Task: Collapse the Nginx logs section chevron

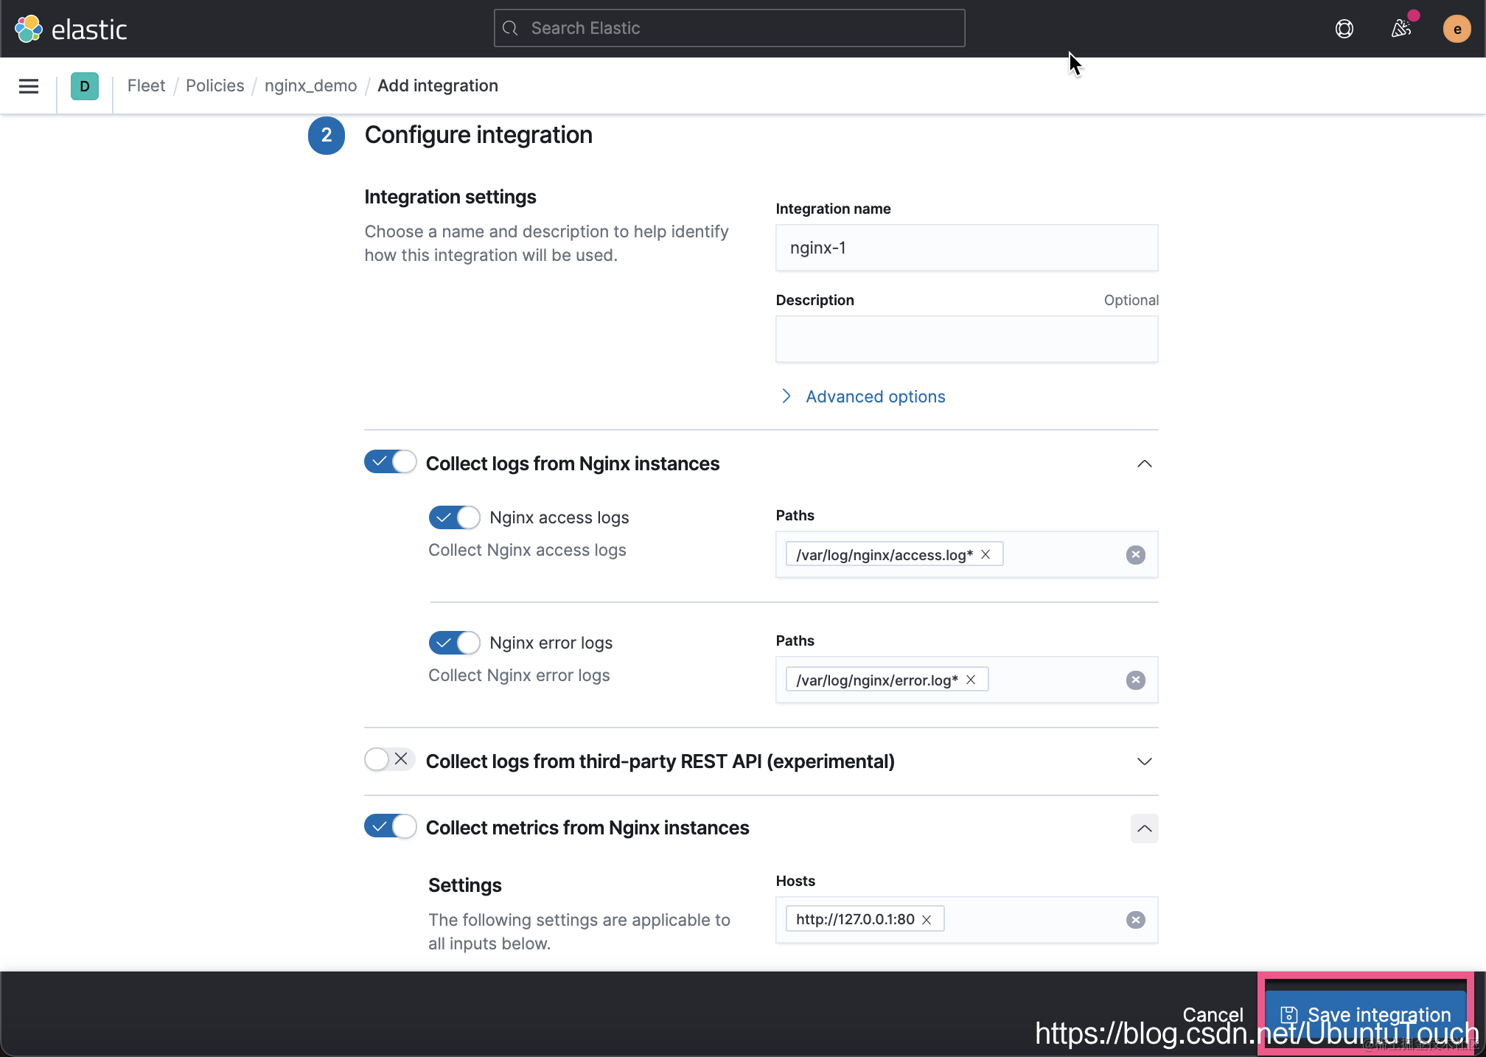Action: coord(1144,464)
